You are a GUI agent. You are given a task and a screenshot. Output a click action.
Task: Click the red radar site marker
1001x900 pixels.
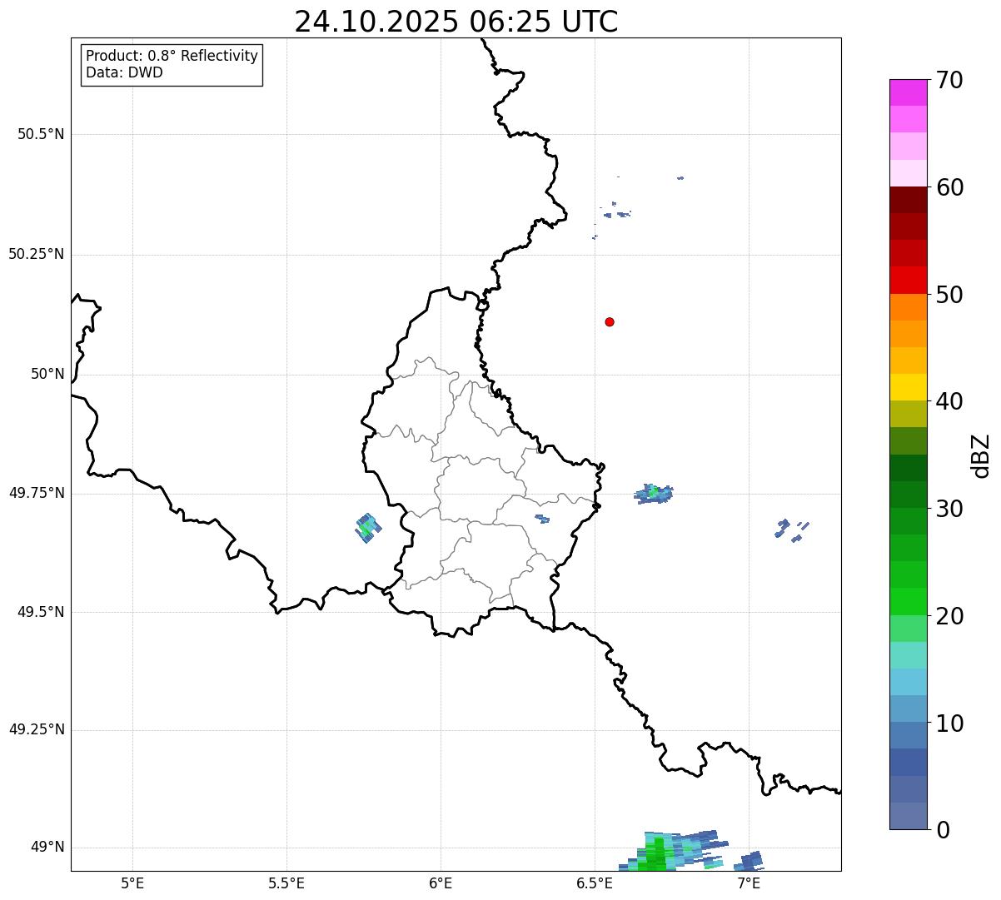pyautogui.click(x=610, y=321)
